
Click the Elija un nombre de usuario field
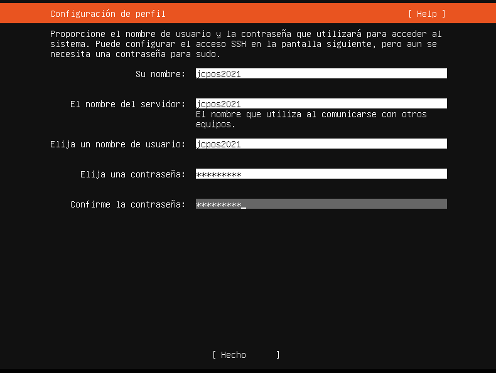click(321, 144)
